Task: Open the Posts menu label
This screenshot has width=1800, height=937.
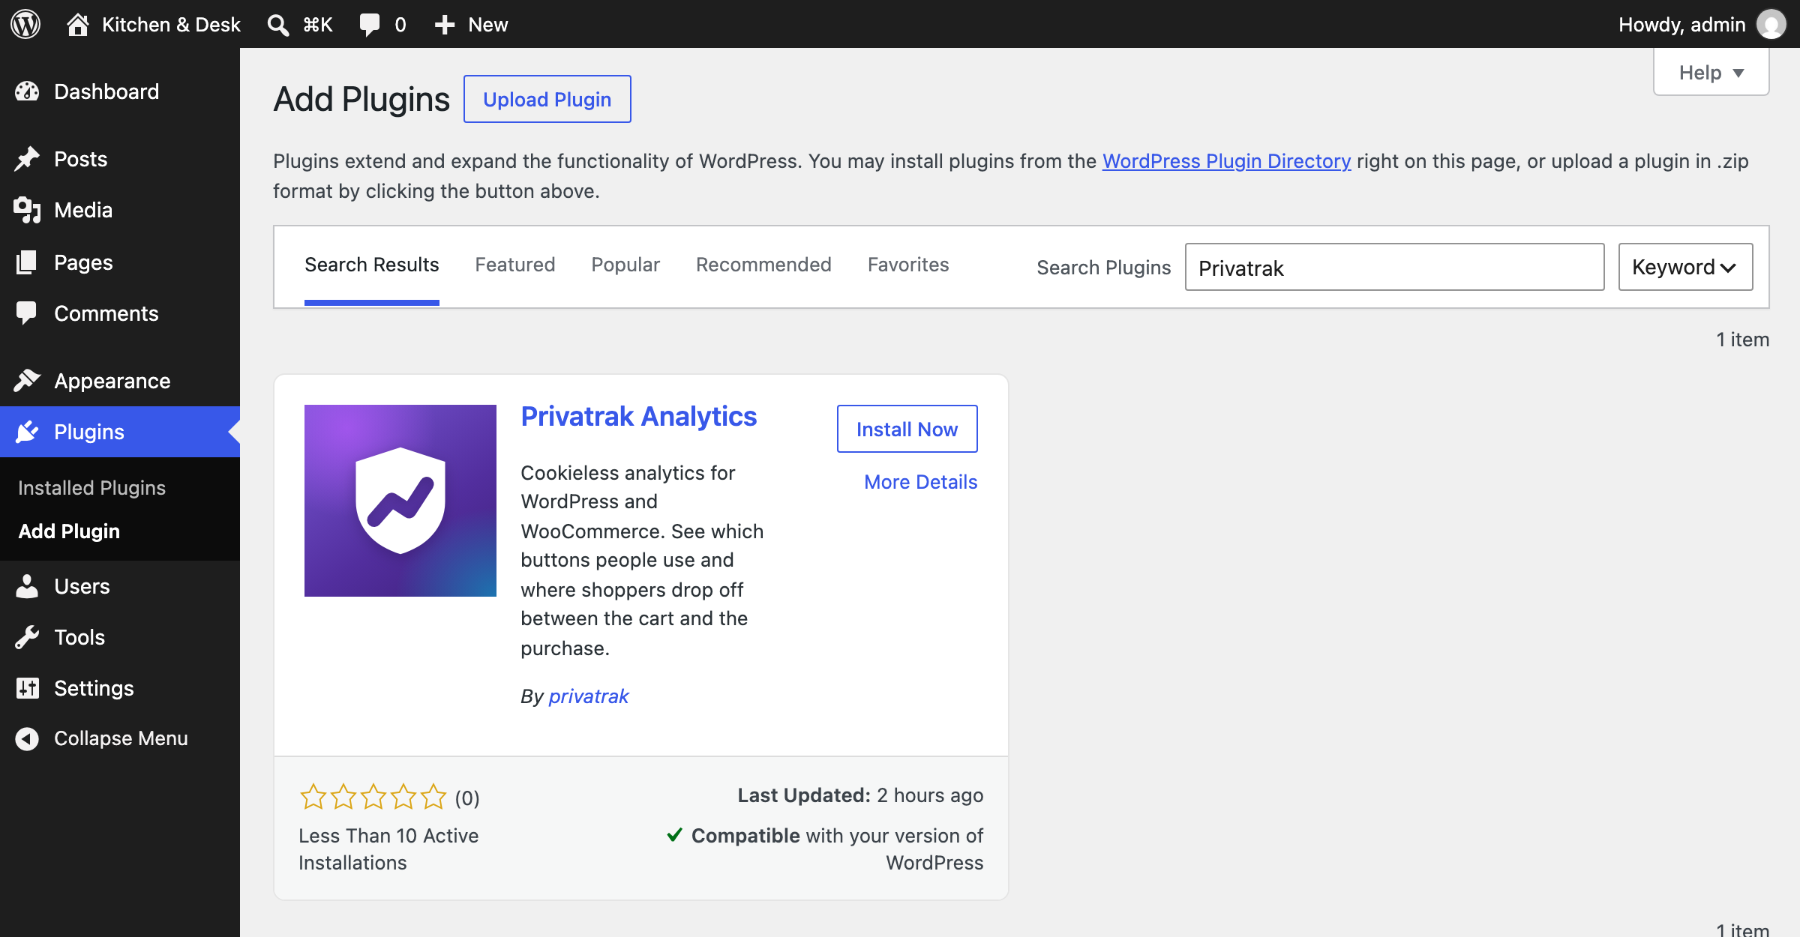Action: point(81,159)
